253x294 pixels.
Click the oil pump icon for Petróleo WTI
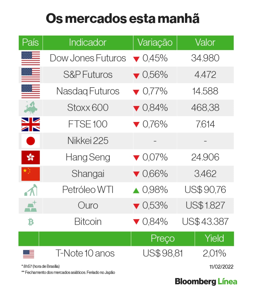point(31,190)
